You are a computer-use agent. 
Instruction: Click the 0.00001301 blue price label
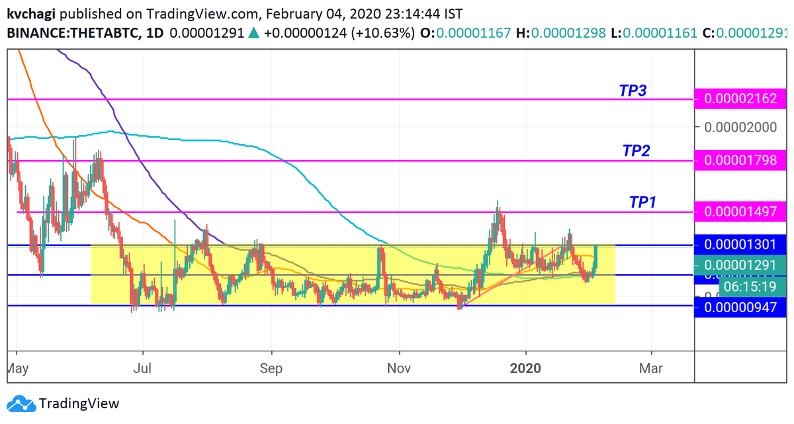tap(740, 245)
